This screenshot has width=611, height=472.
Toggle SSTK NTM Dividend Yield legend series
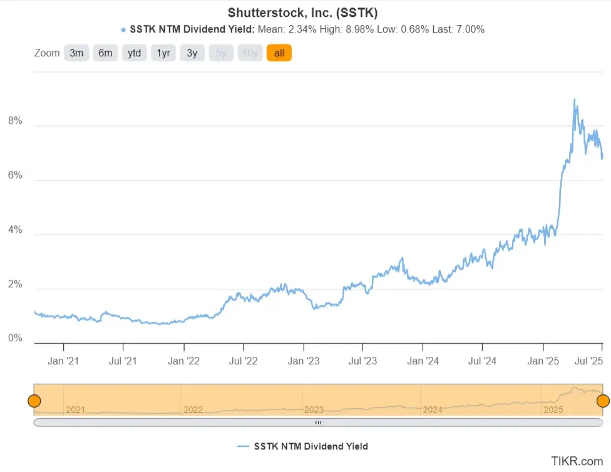pyautogui.click(x=302, y=446)
